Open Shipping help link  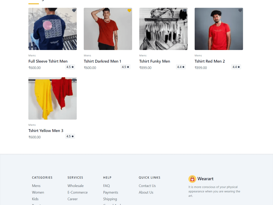(x=110, y=199)
